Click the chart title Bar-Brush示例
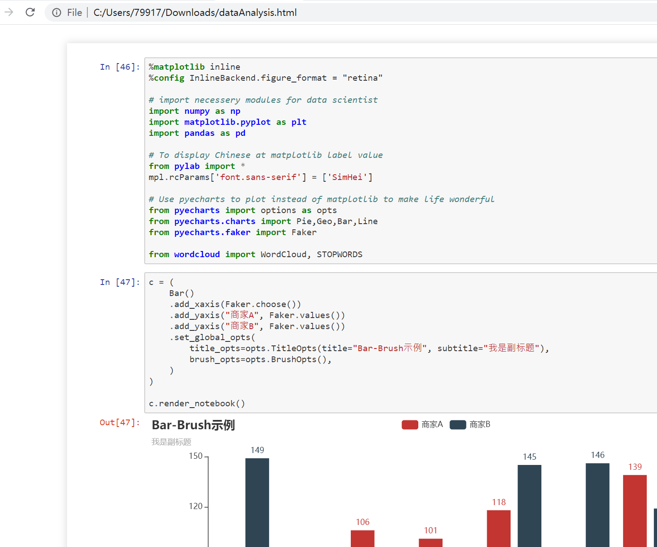Image resolution: width=657 pixels, height=547 pixels. [193, 425]
